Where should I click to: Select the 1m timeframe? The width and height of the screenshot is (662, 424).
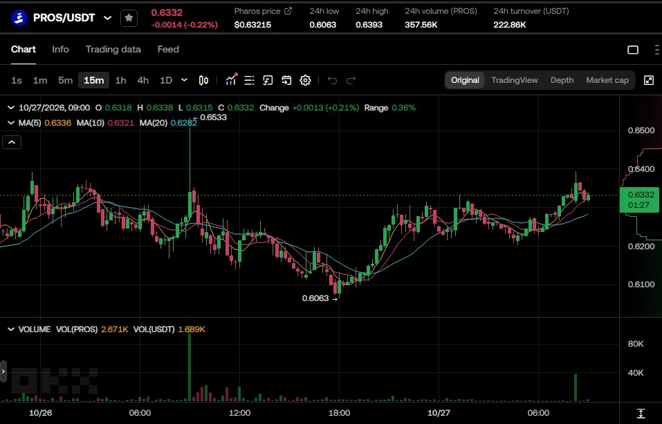pyautogui.click(x=40, y=80)
